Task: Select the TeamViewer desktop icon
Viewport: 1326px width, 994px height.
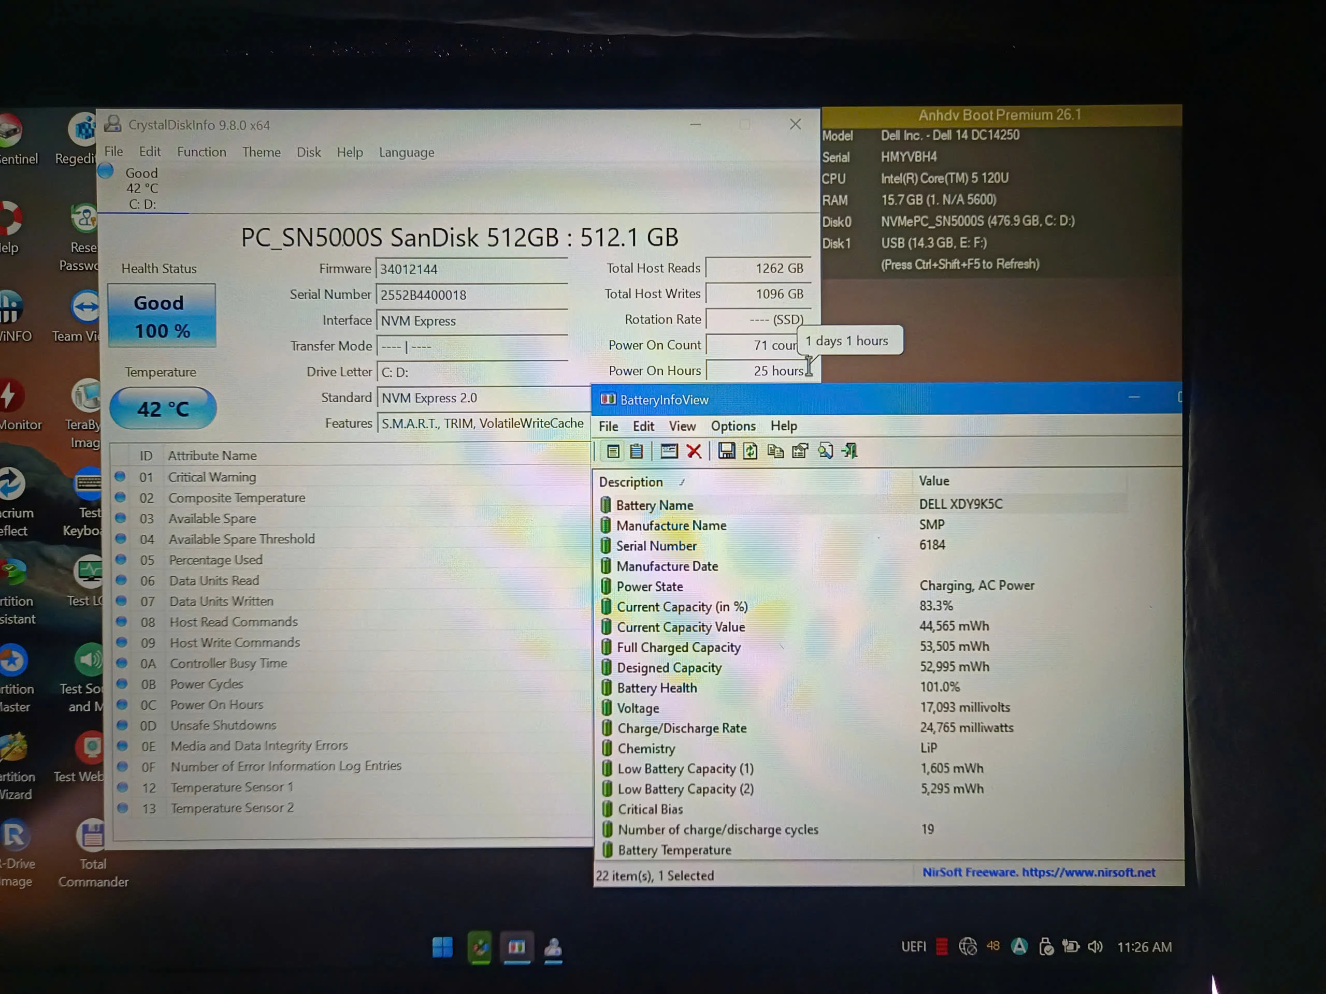Action: [x=77, y=317]
